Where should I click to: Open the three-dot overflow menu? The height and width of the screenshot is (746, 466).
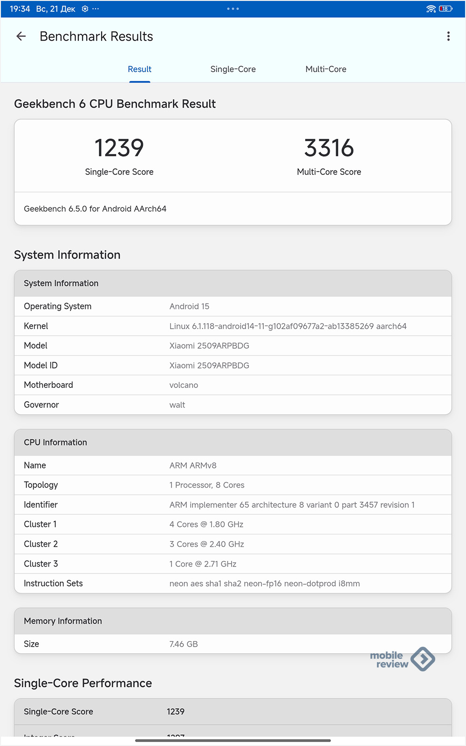tap(448, 36)
